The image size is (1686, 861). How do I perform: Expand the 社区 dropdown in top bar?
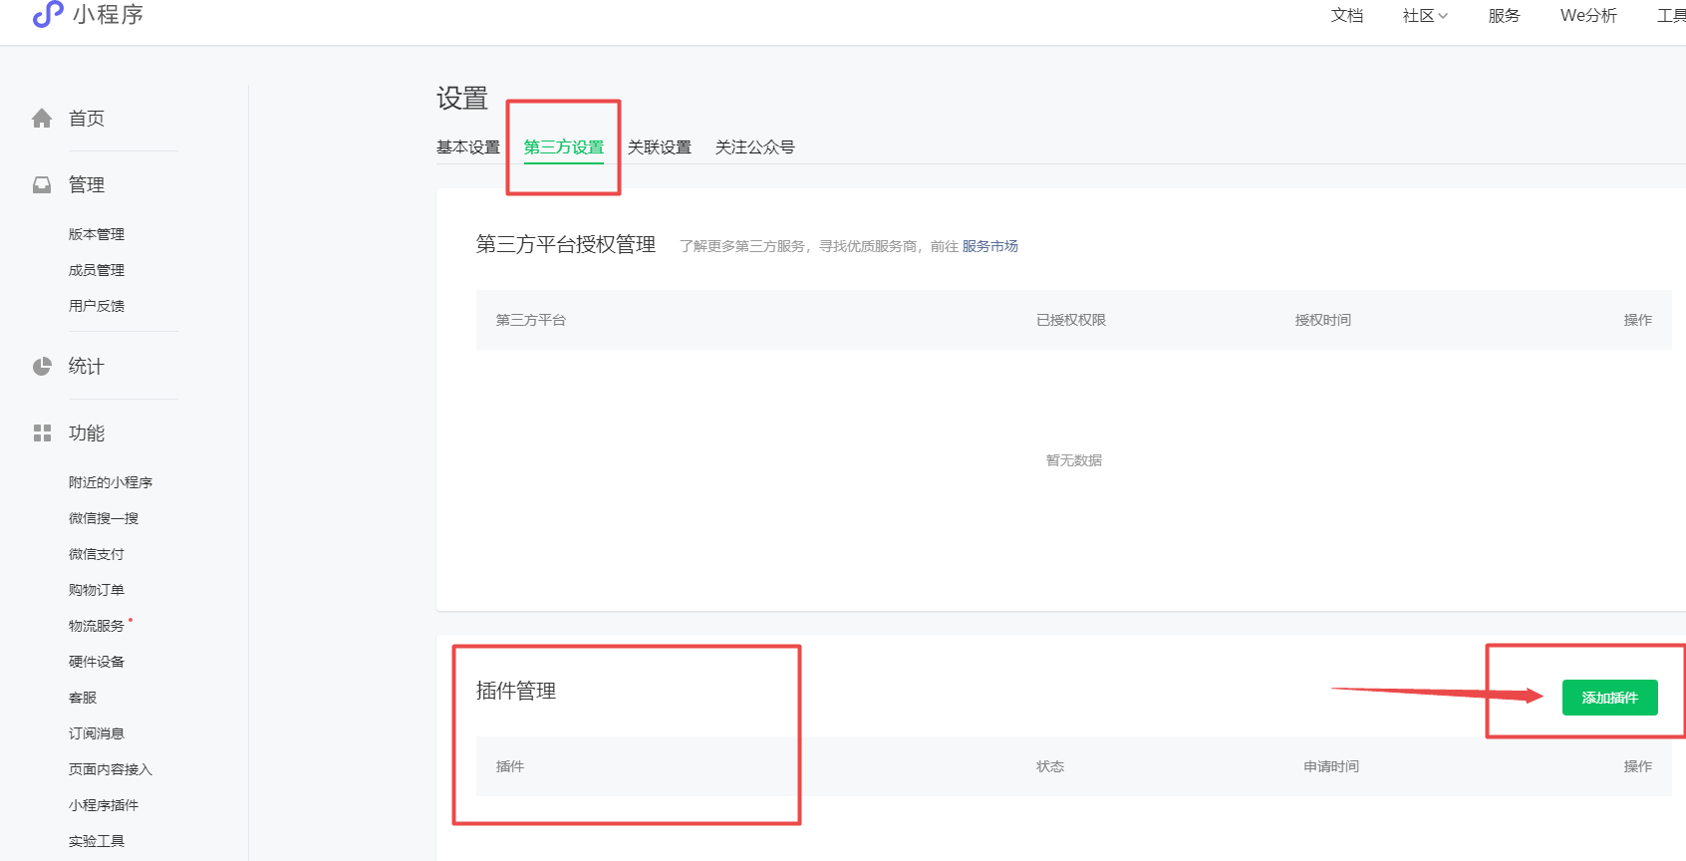pyautogui.click(x=1425, y=16)
